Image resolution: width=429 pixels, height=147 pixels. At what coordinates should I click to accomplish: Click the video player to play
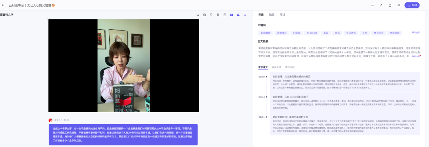[x=124, y=66]
